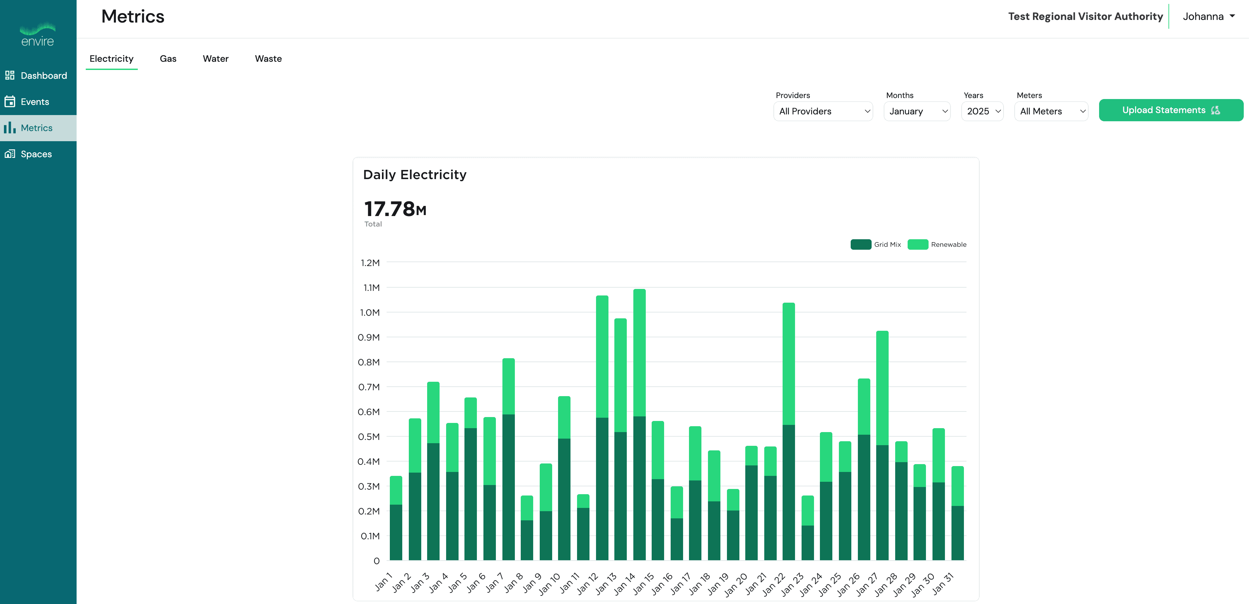Switch to the Waste tab

(x=268, y=59)
